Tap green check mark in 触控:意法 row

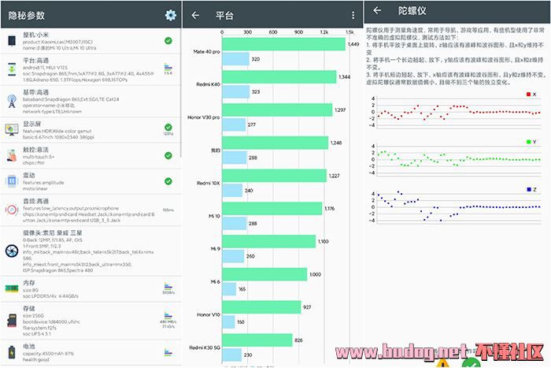click(168, 155)
